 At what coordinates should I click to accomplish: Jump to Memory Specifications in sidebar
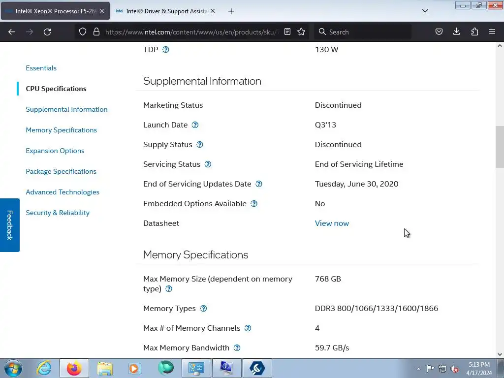point(62,130)
